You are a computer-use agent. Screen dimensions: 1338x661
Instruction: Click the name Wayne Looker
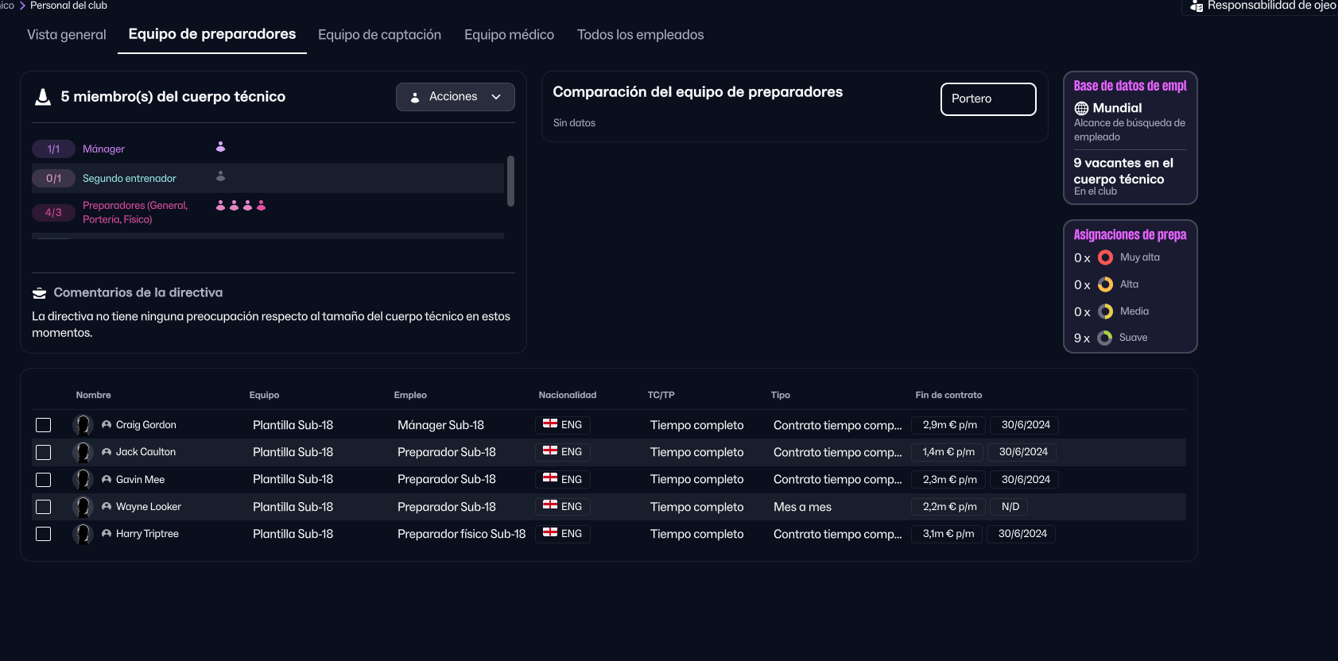149,507
